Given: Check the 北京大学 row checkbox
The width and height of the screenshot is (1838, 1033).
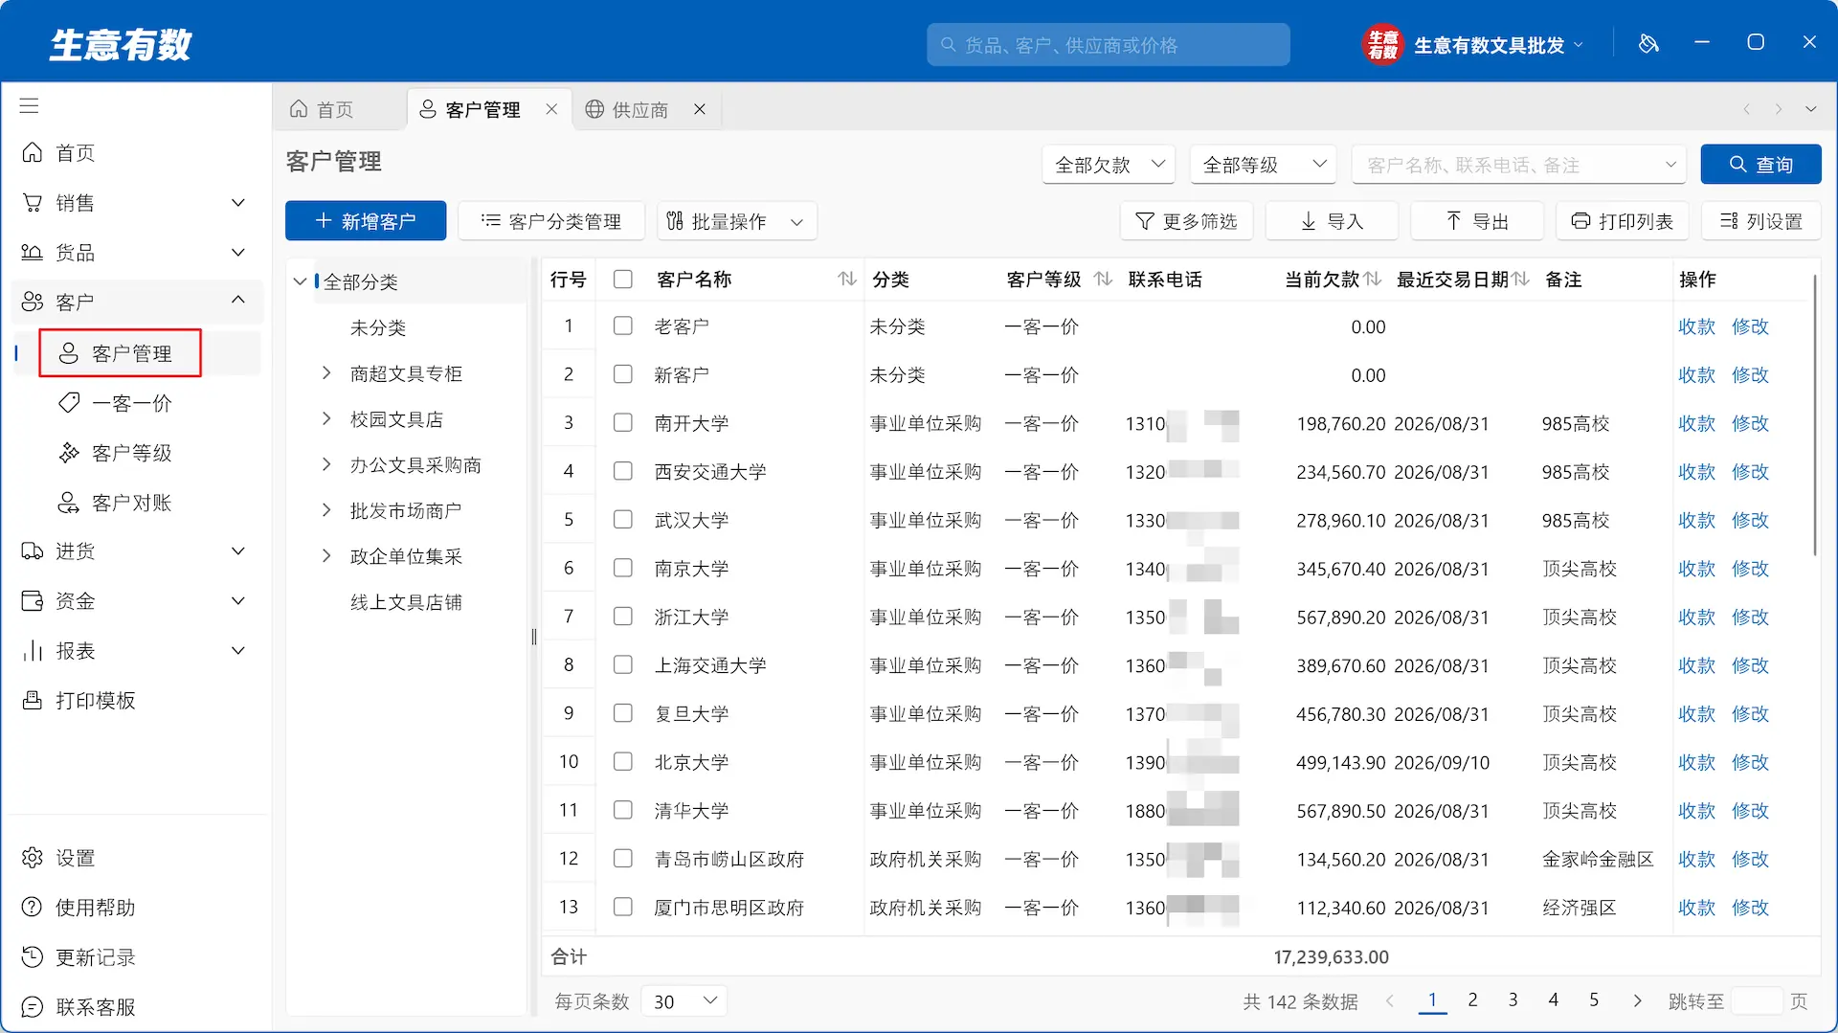Looking at the screenshot, I should click(623, 762).
